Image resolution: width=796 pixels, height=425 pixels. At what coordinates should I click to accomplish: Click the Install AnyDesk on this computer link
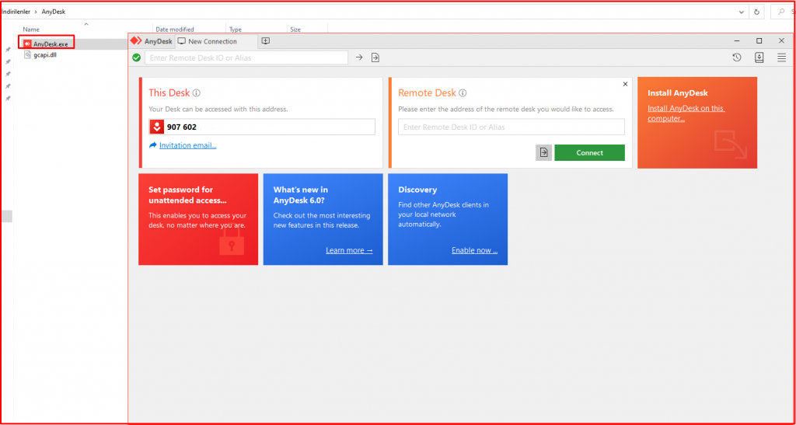coord(685,113)
